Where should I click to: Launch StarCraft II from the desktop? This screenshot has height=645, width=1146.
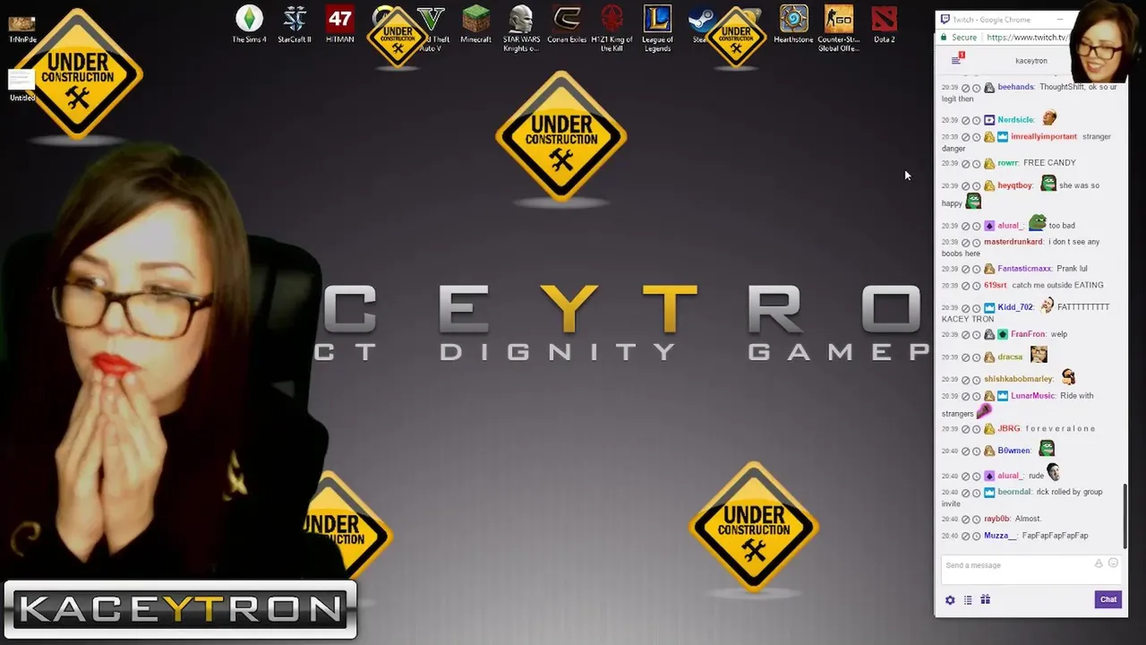pyautogui.click(x=295, y=24)
